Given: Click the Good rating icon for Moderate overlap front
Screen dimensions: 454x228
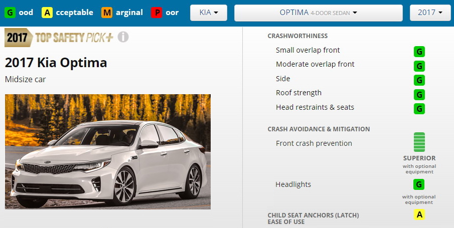Looking at the screenshot, I should click(x=419, y=66).
